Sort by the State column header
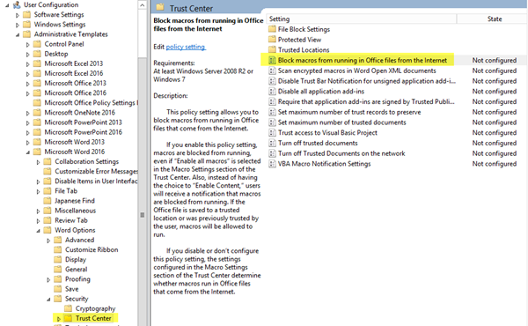This screenshot has height=326, width=528. click(x=495, y=19)
